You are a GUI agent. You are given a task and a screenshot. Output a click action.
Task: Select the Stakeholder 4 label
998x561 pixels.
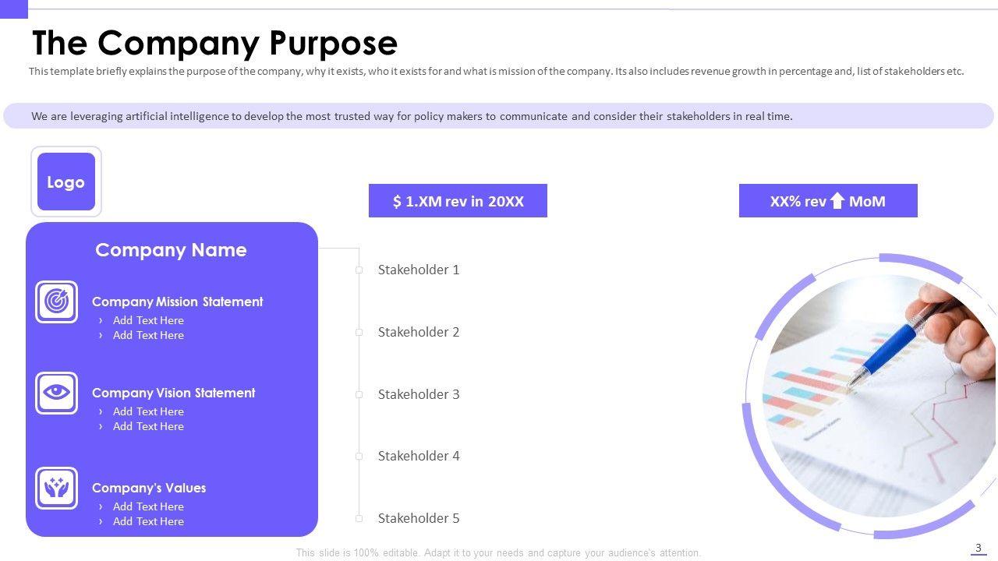419,456
